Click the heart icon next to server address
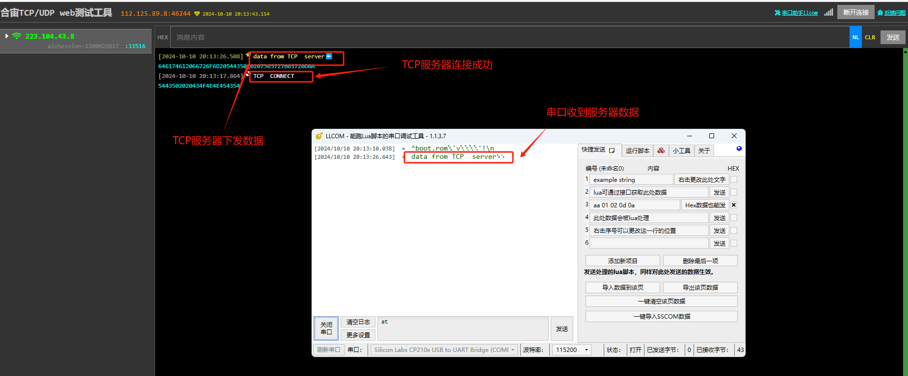908x376 pixels. tap(197, 14)
